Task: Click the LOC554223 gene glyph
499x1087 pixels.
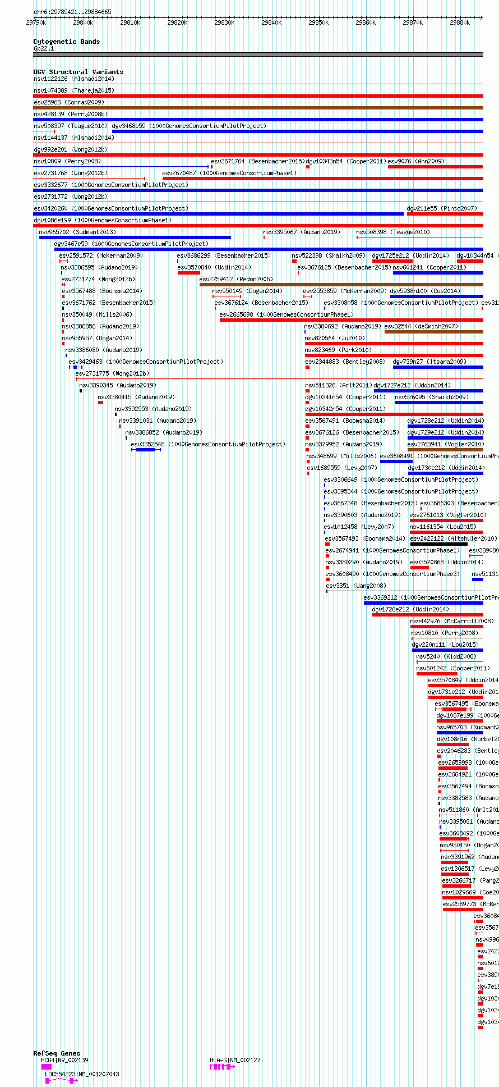Action: tap(61, 1080)
